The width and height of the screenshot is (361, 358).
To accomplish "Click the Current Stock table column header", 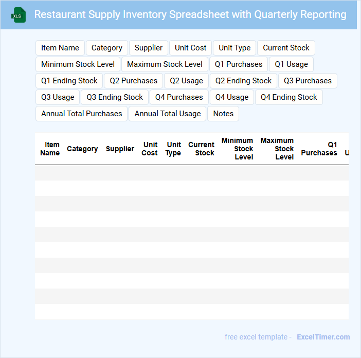I will tap(202, 149).
